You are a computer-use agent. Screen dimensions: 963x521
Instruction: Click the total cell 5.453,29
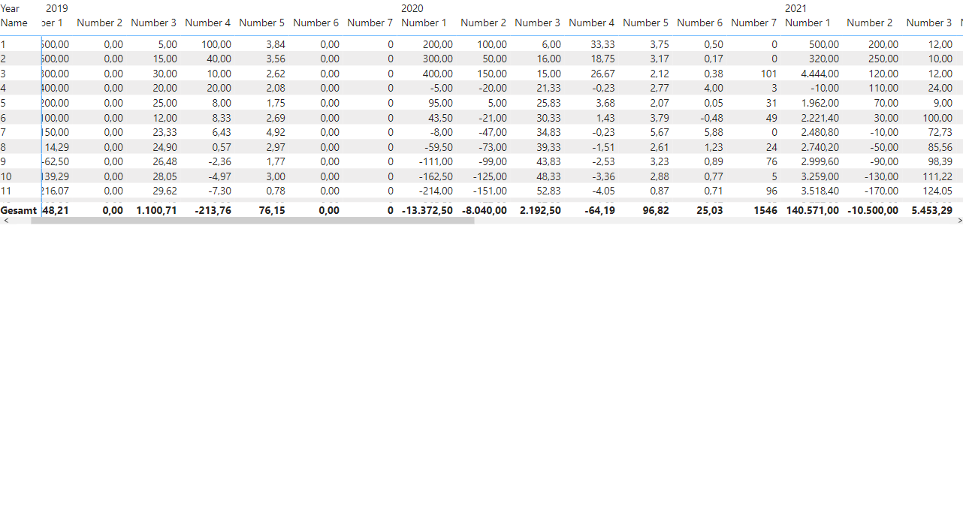click(932, 210)
